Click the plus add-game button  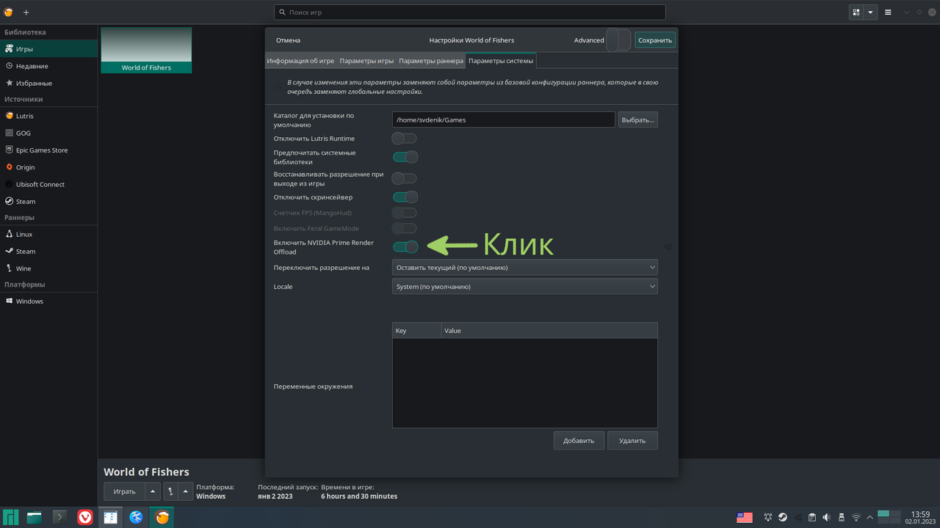pyautogui.click(x=26, y=12)
